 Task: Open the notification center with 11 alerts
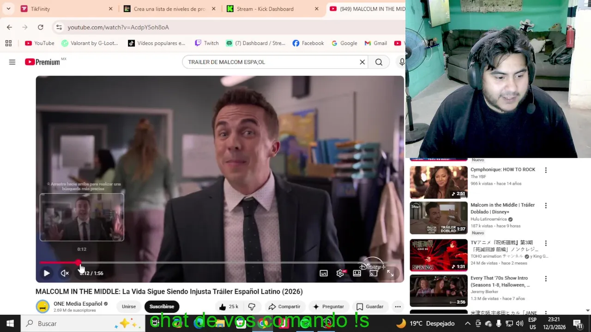click(x=578, y=324)
